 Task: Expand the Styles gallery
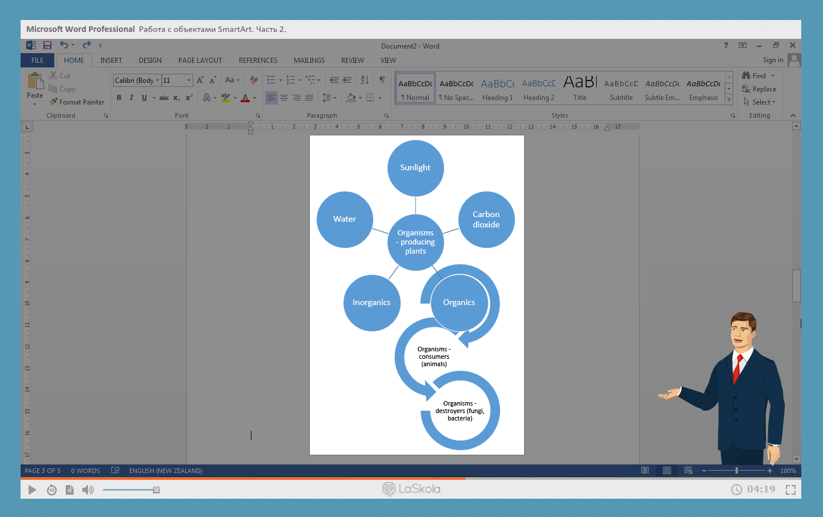729,100
